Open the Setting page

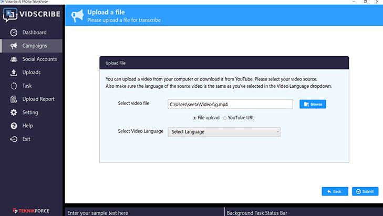point(32,112)
